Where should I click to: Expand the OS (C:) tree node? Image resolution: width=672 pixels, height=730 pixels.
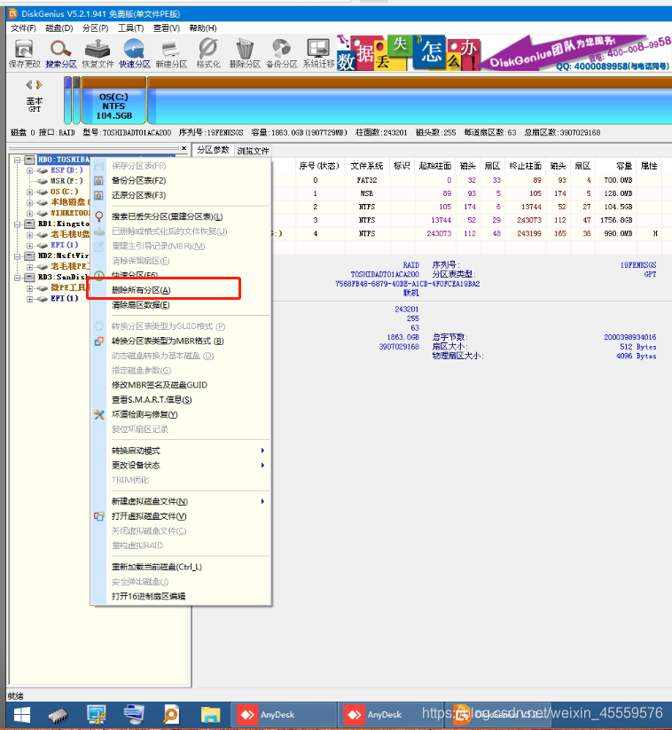coord(30,192)
